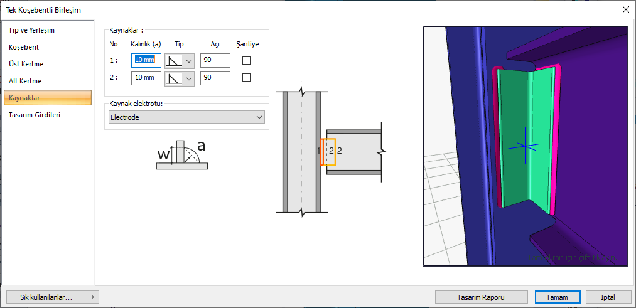Click the blue axis marker in 3D view
The width and height of the screenshot is (636, 308).
pyautogui.click(x=524, y=146)
